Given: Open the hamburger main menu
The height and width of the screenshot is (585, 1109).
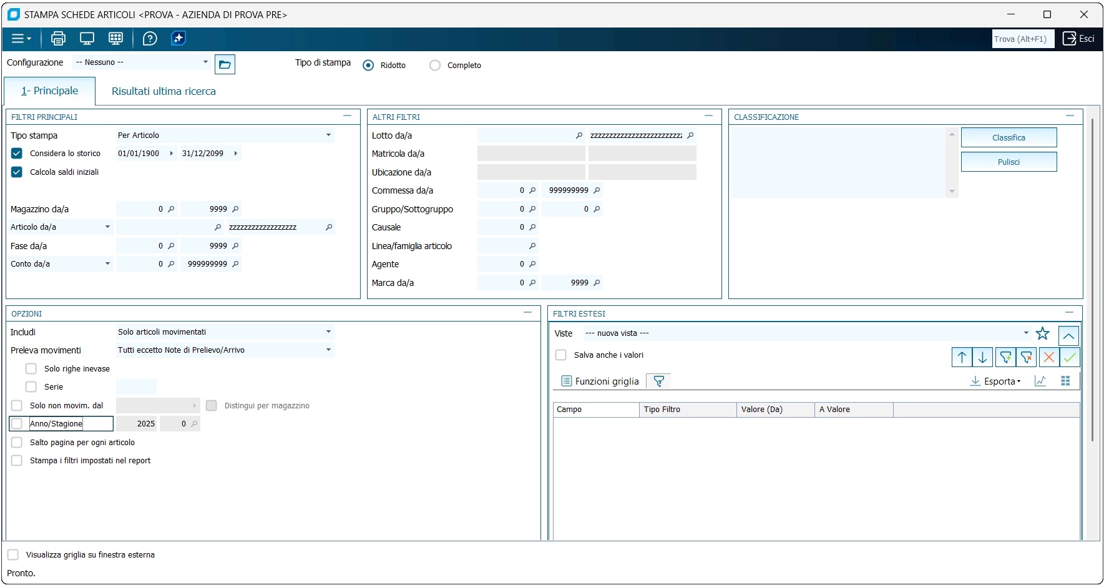Looking at the screenshot, I should point(21,39).
